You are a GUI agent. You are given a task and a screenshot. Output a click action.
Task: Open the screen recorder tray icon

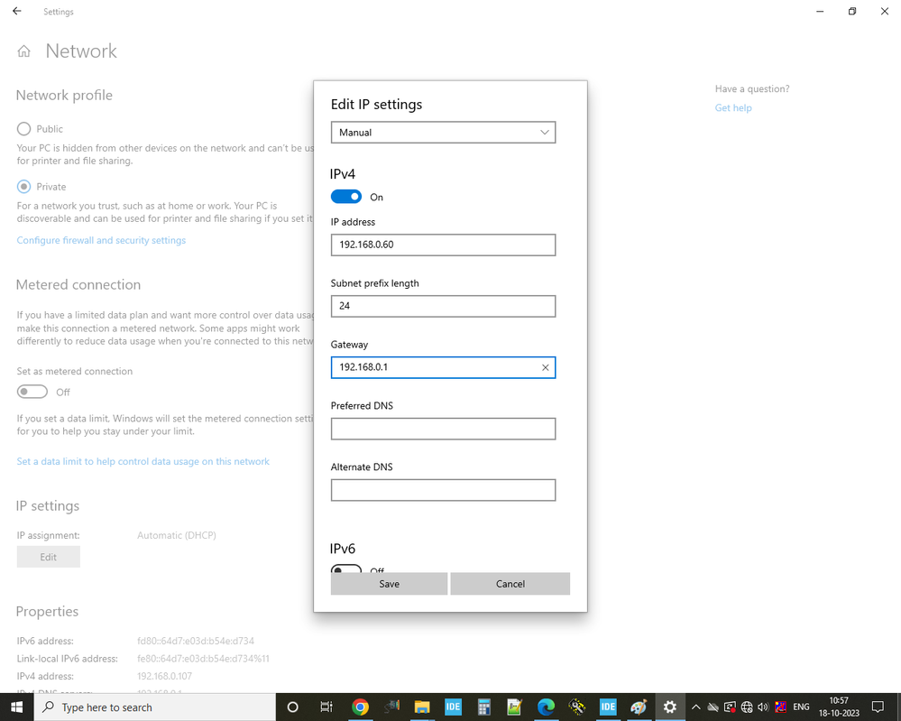point(730,707)
